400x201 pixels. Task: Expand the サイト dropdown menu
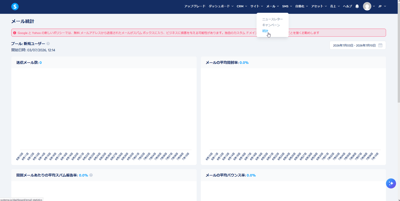pos(257,6)
